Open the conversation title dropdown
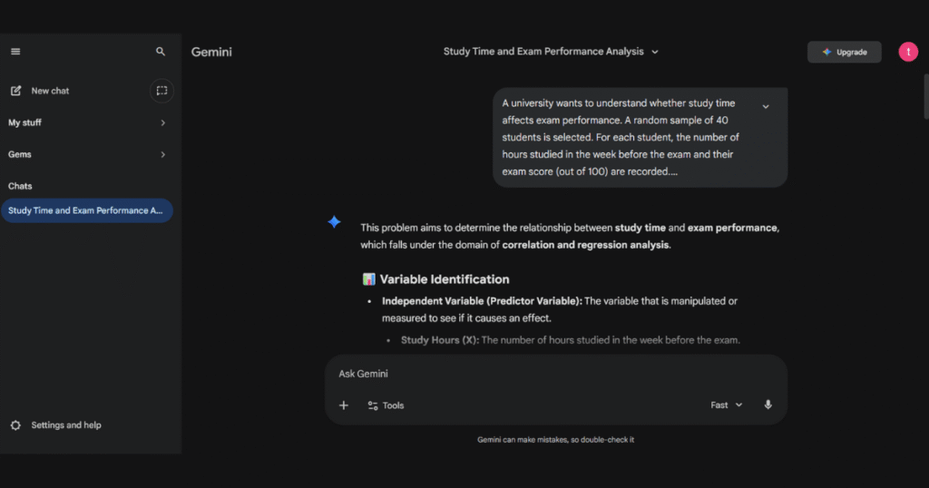The height and width of the screenshot is (488, 929). [x=655, y=52]
